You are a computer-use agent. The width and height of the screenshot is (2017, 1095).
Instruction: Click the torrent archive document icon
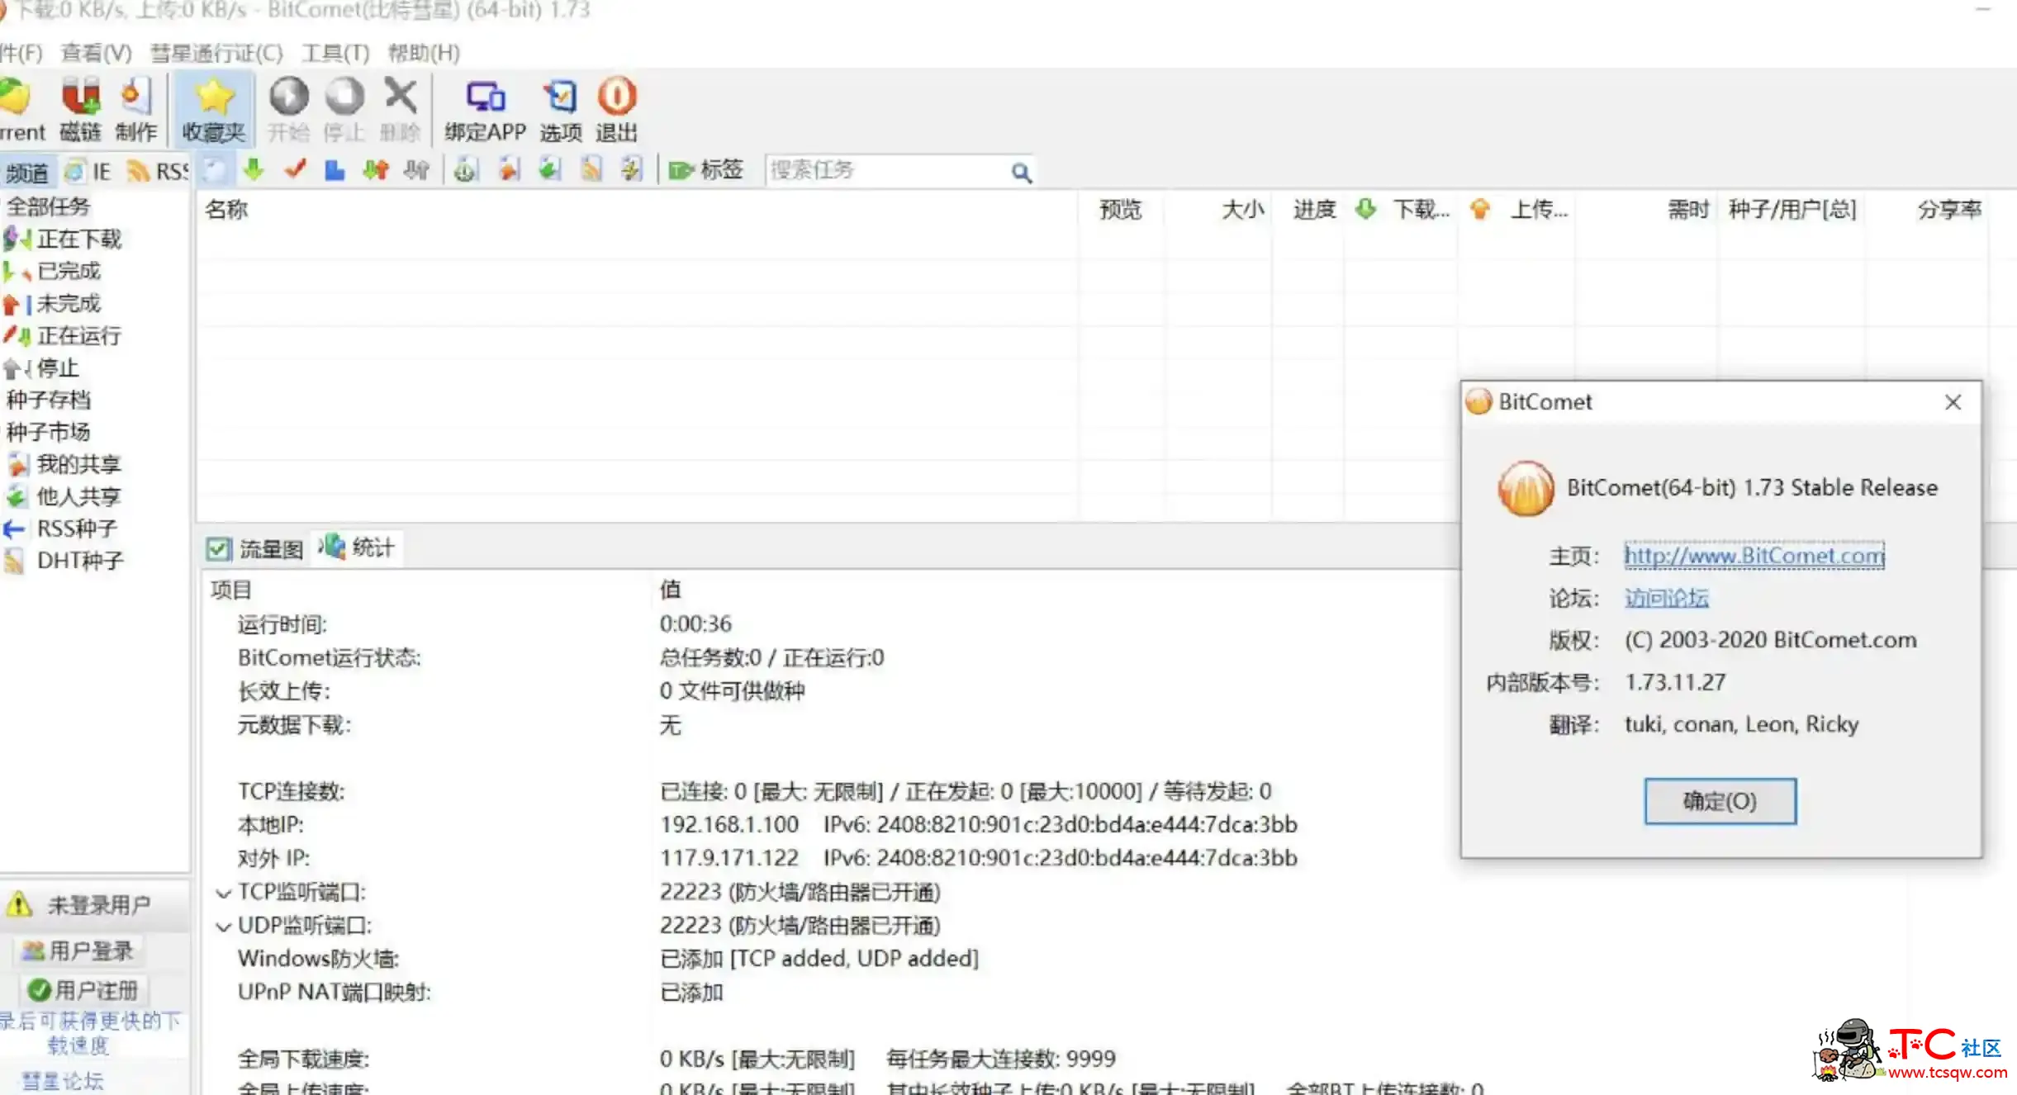point(466,169)
